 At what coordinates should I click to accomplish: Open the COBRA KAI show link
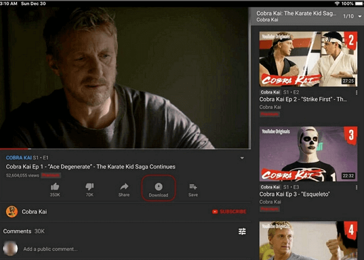pyautogui.click(x=18, y=158)
